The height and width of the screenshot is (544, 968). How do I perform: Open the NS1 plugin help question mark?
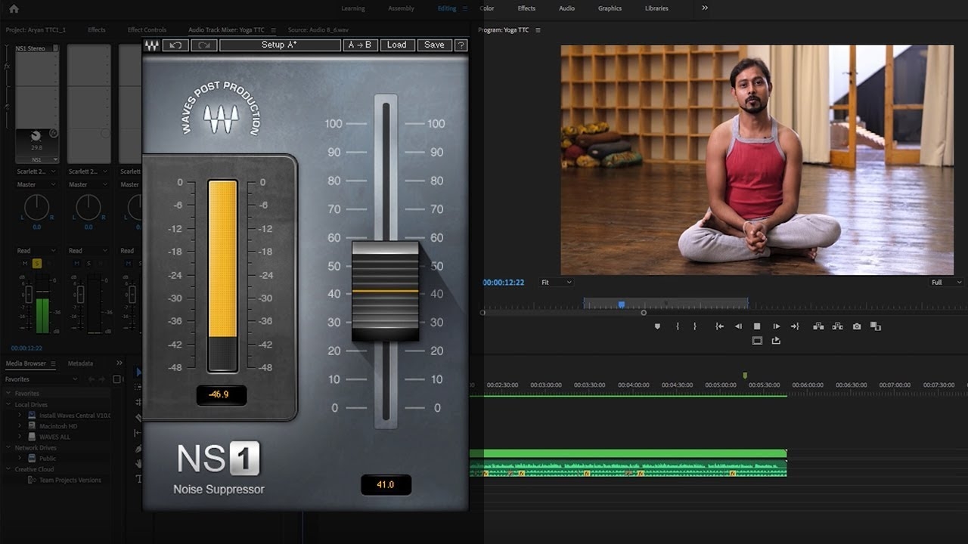coord(461,45)
